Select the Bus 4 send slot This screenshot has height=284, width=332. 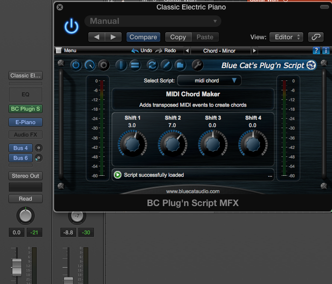click(20, 148)
